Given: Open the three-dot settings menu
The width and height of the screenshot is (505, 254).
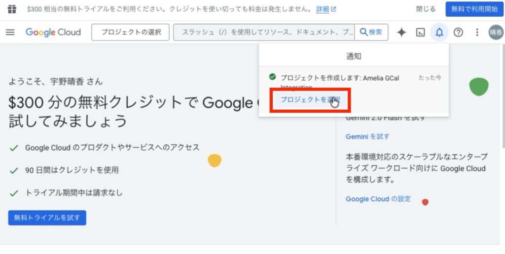Looking at the screenshot, I should click(476, 32).
